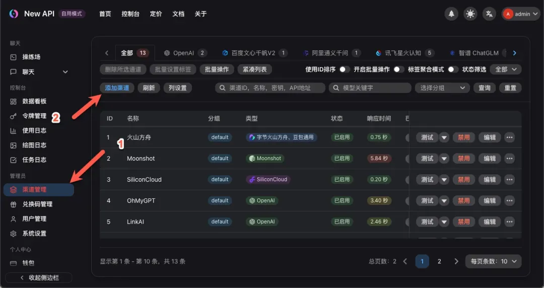
Task: Enable the 使用ID排序 switch
Action: tap(345, 69)
